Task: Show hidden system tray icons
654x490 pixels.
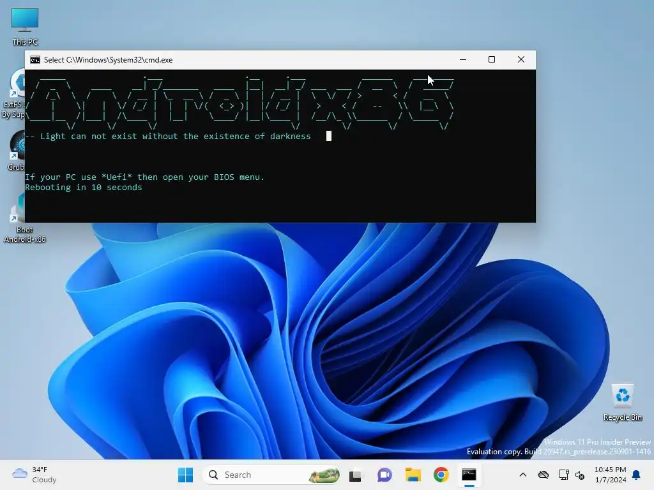Action: coord(522,475)
